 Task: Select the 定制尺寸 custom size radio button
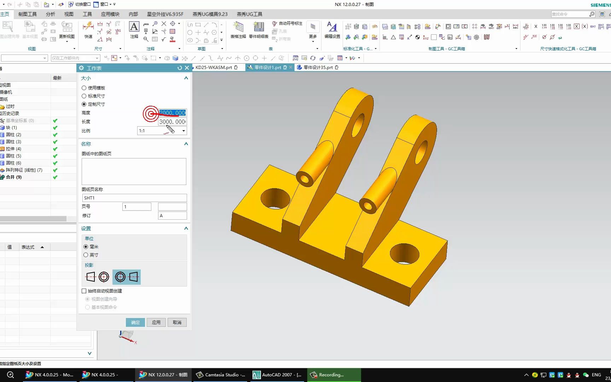[84, 104]
